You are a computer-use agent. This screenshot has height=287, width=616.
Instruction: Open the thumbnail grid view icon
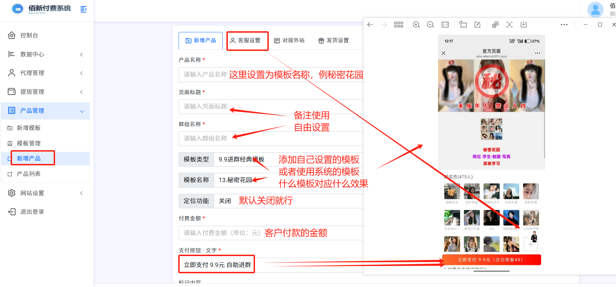[x=399, y=25]
